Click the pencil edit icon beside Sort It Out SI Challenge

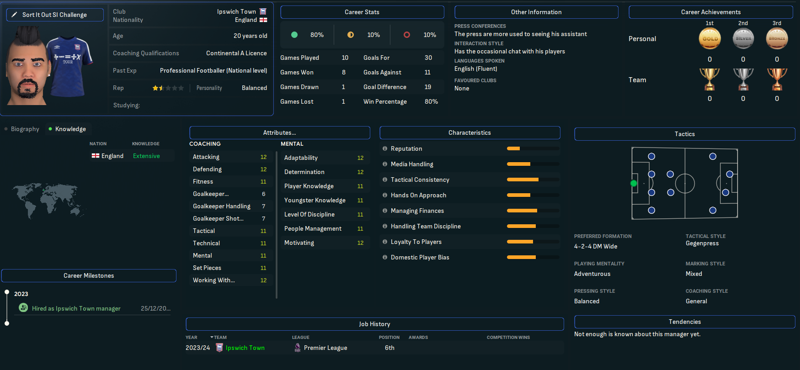[x=14, y=15]
